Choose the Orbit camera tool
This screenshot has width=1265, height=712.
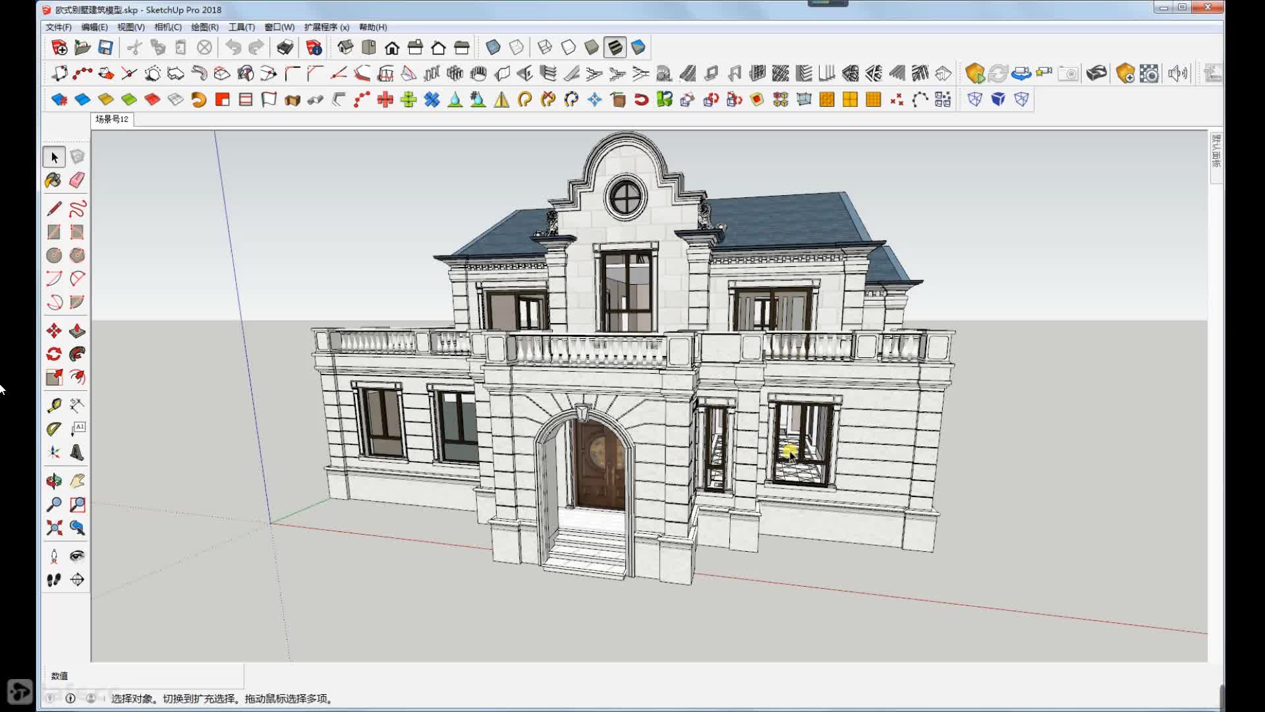click(54, 481)
